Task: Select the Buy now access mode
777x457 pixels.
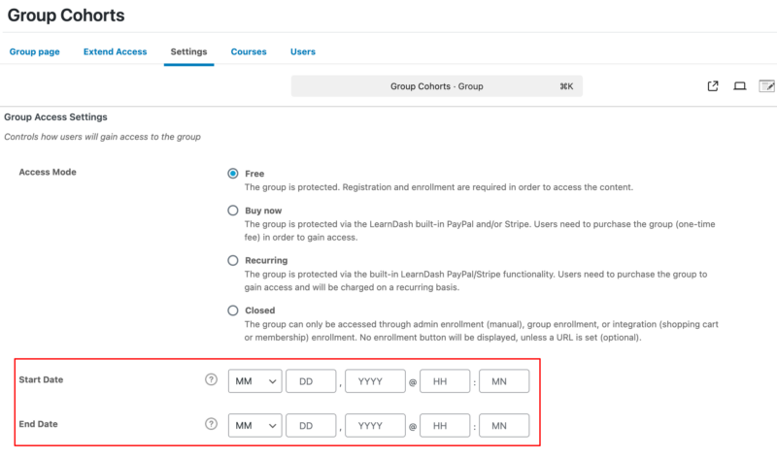Action: pos(233,210)
